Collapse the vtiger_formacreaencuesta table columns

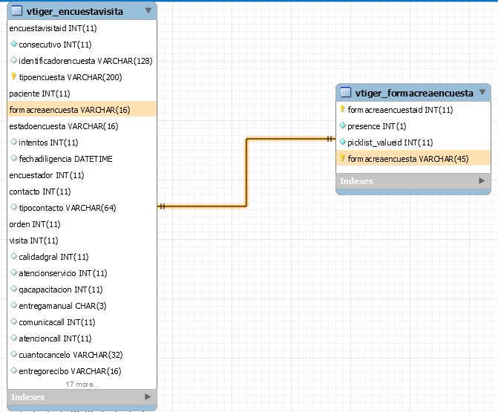coord(482,92)
